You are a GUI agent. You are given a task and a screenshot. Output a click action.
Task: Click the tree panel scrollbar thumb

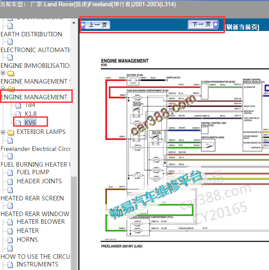74,223
